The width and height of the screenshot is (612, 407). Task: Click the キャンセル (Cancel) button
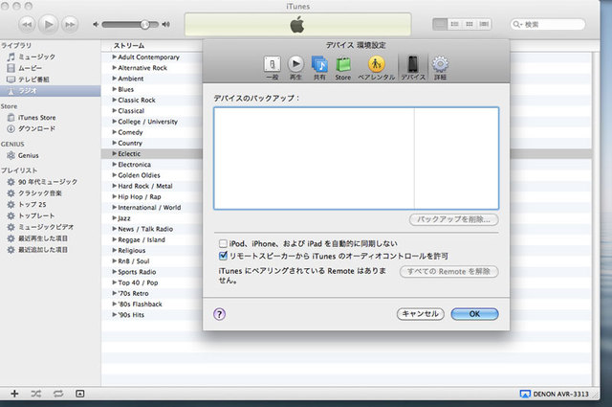419,313
